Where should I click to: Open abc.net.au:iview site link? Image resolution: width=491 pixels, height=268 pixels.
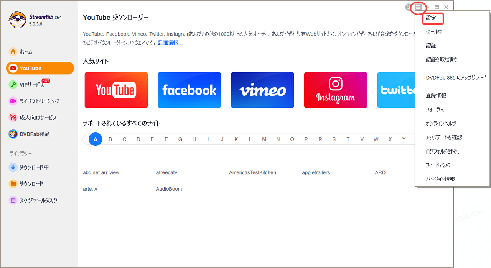(101, 173)
